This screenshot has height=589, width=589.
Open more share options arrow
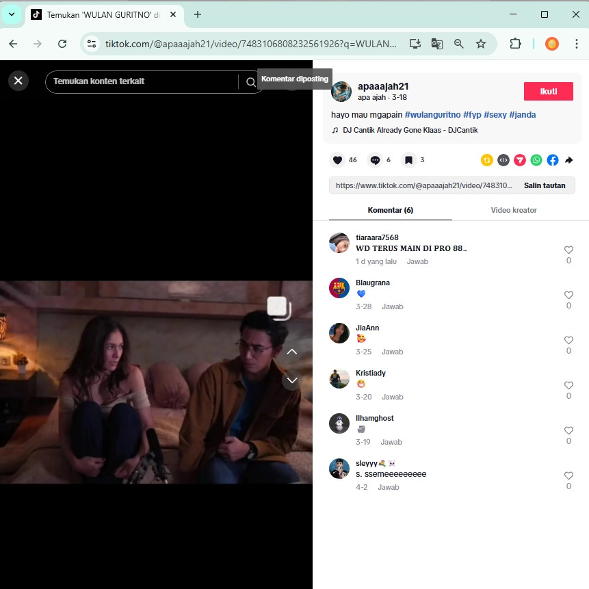pos(569,160)
